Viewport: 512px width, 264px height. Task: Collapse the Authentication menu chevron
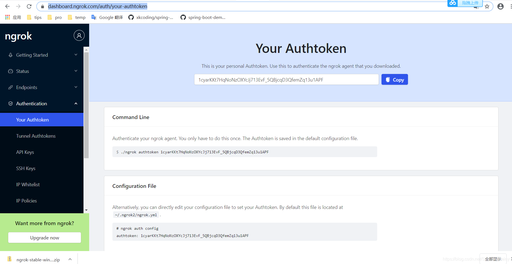pyautogui.click(x=76, y=104)
